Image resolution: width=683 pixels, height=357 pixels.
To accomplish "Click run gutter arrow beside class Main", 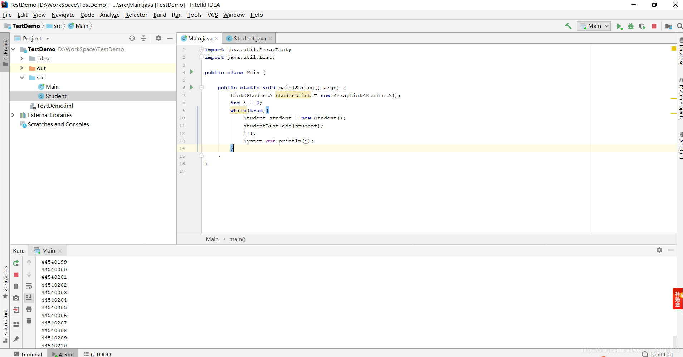I will coord(192,72).
